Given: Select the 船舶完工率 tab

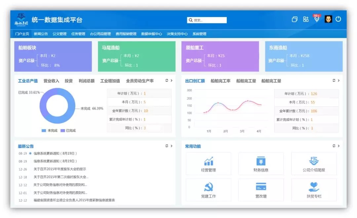Looking at the screenshot, I should coord(220,81).
